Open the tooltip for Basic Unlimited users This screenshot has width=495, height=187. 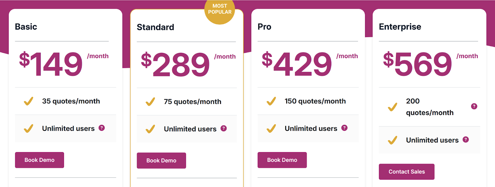101,128
